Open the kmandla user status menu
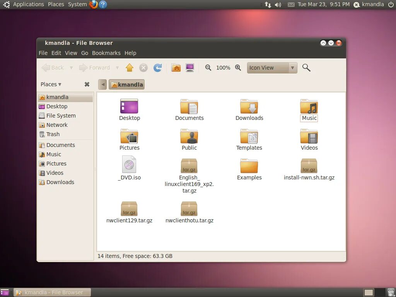This screenshot has width=396, height=297. point(369,4)
